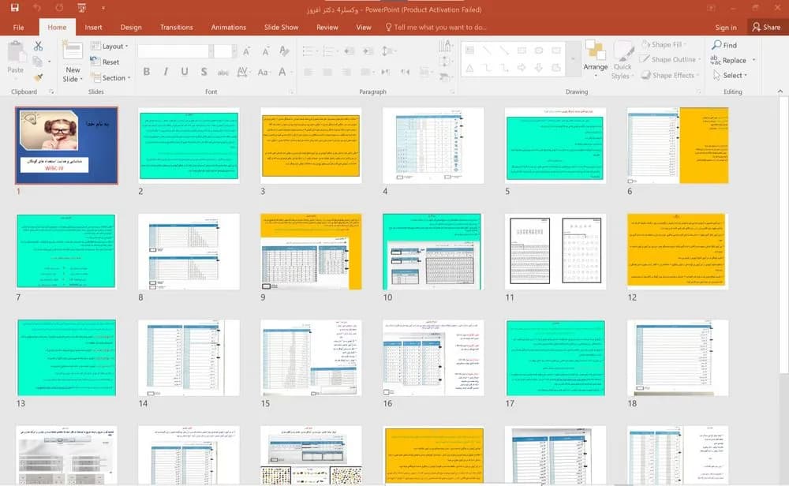Increase the font size
This screenshot has width=789, height=486.
[246, 51]
